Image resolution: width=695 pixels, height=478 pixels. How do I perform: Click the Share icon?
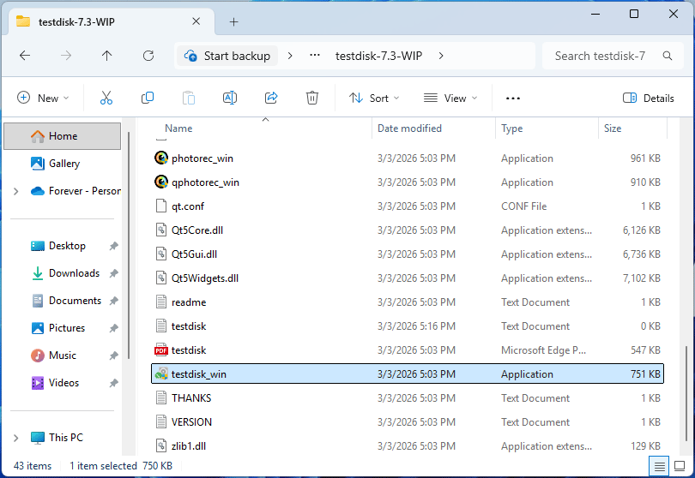click(271, 98)
